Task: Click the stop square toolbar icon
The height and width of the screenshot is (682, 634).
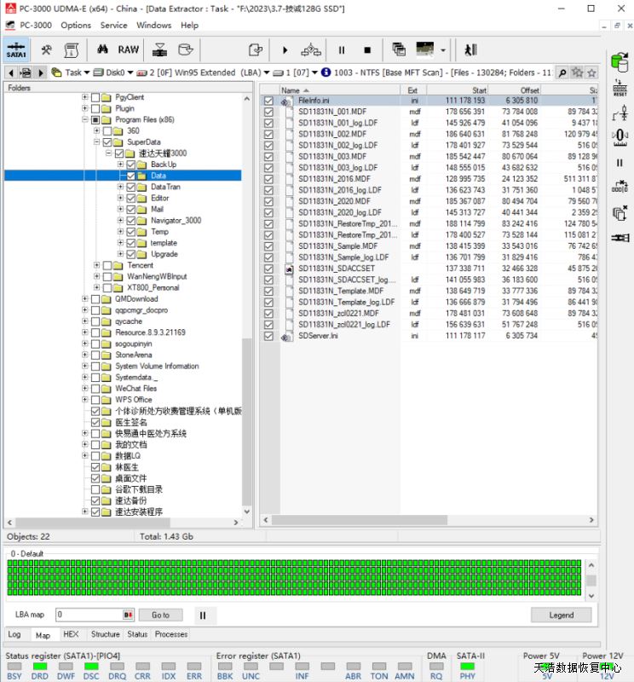Action: [x=367, y=50]
